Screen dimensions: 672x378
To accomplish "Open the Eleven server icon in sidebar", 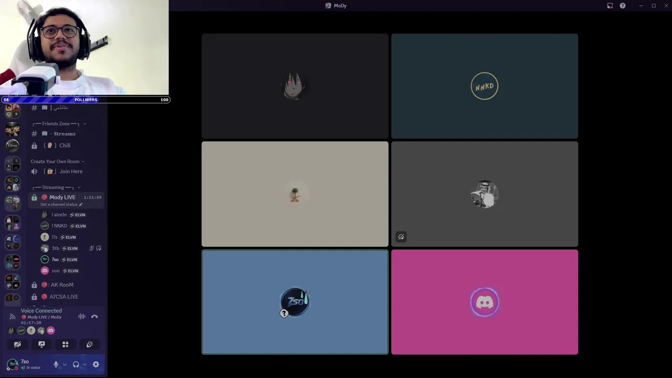I will pos(13,145).
